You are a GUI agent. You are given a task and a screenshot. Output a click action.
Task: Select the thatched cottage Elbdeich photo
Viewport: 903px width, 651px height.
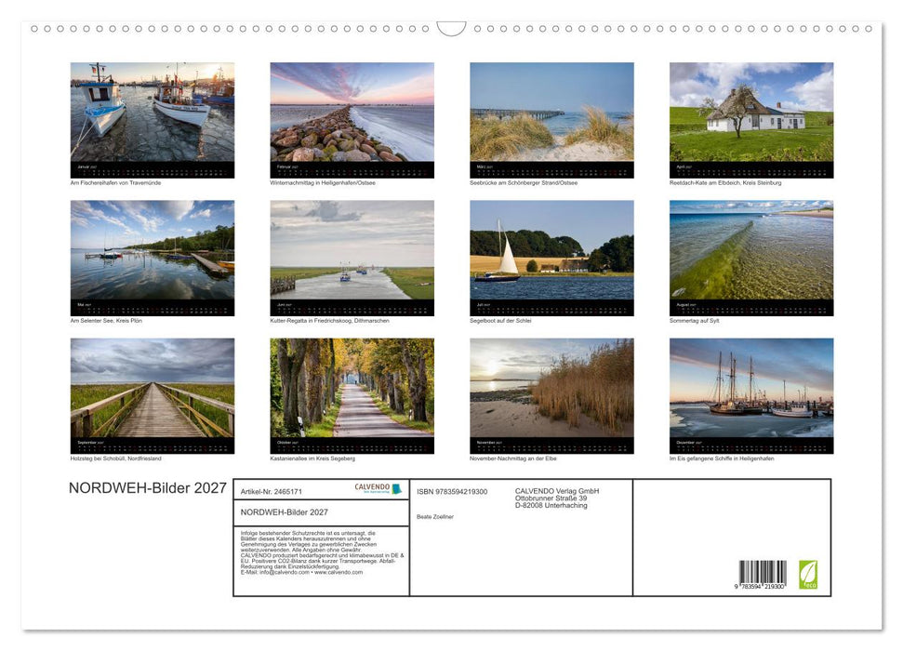click(x=751, y=112)
